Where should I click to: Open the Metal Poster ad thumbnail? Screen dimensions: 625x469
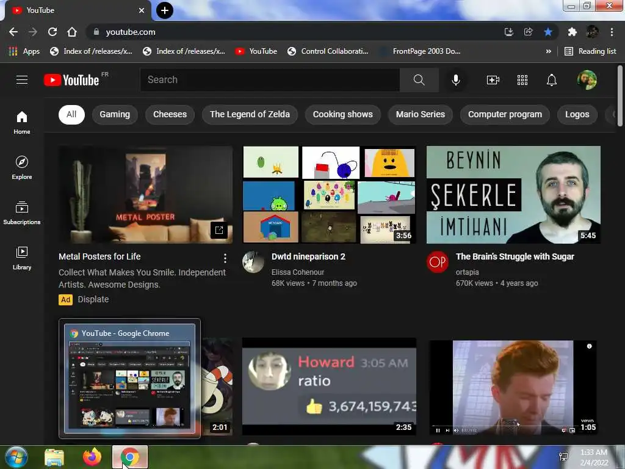point(145,195)
